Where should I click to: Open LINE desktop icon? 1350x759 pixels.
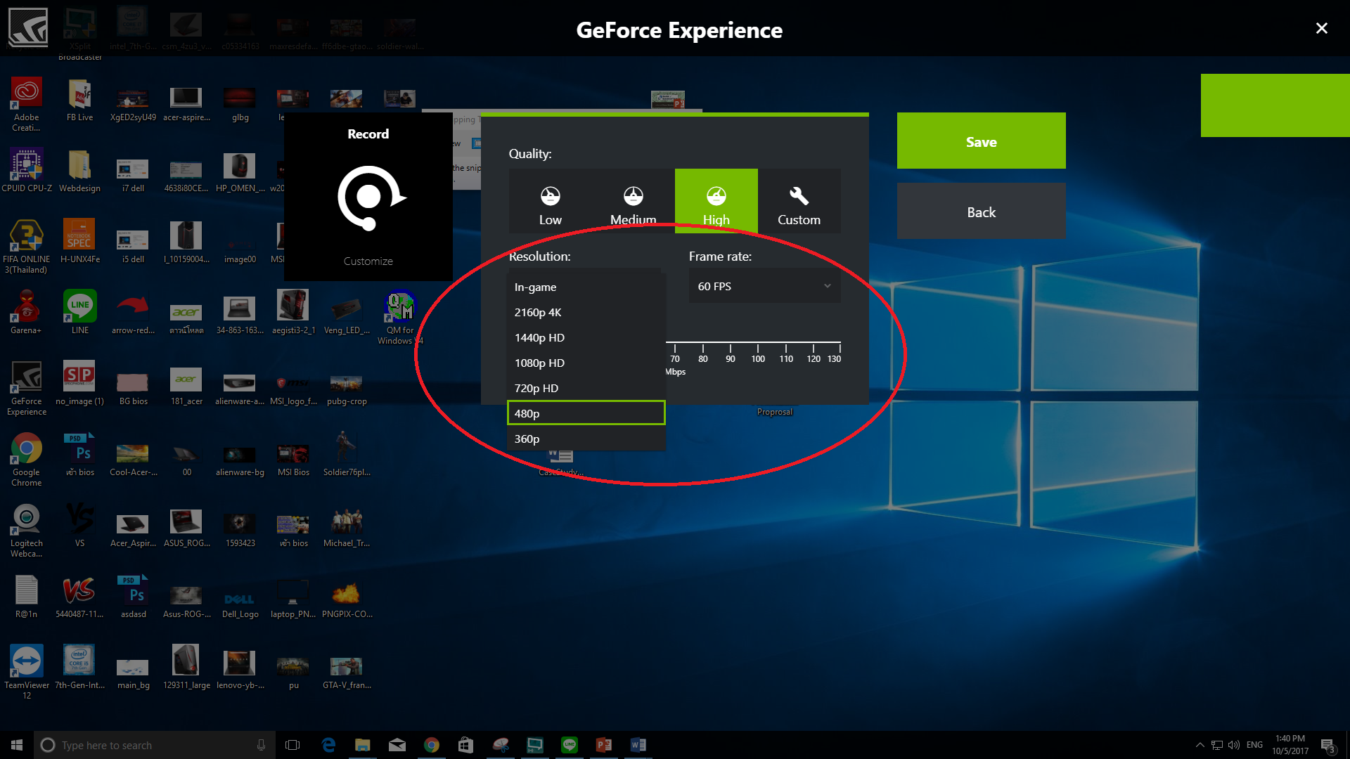tap(79, 312)
